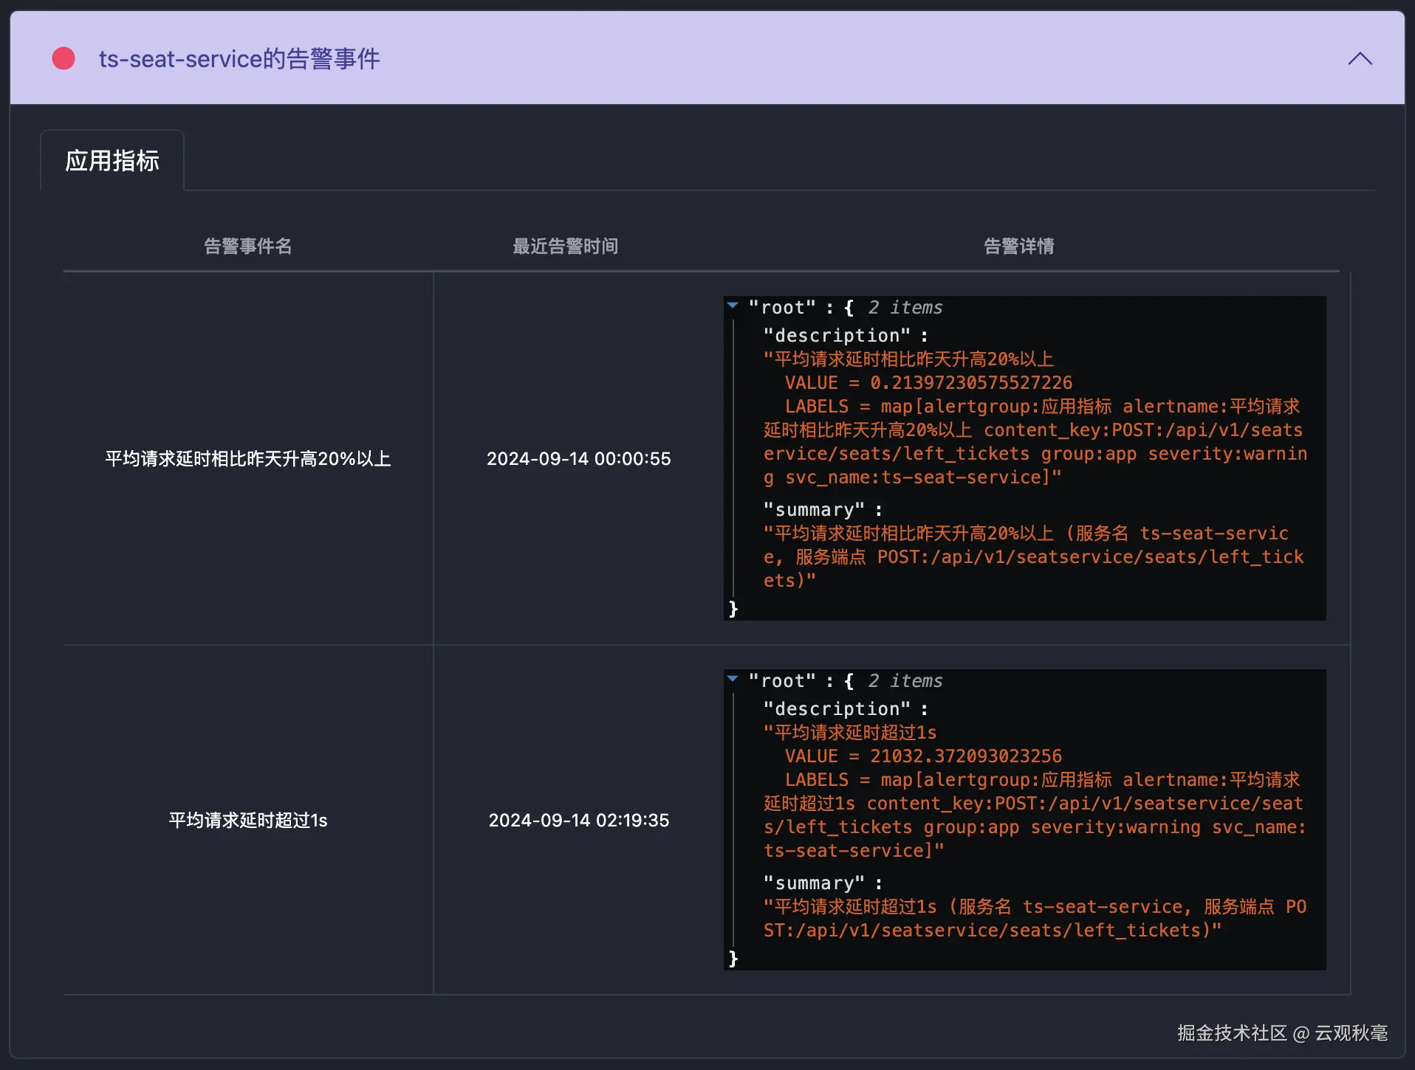Collapse the root JSON triangle for 平均请求延时超过1s

tap(733, 679)
